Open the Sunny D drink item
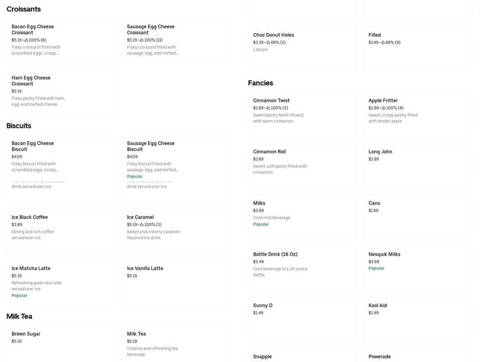The width and height of the screenshot is (482, 362). [x=302, y=320]
